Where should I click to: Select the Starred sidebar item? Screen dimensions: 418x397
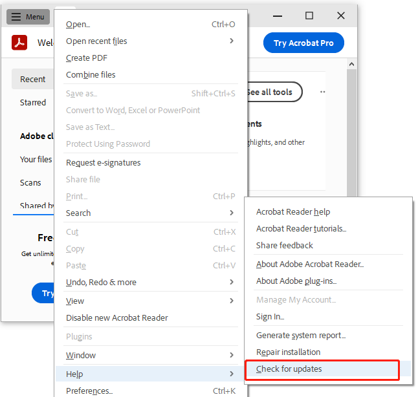(33, 103)
